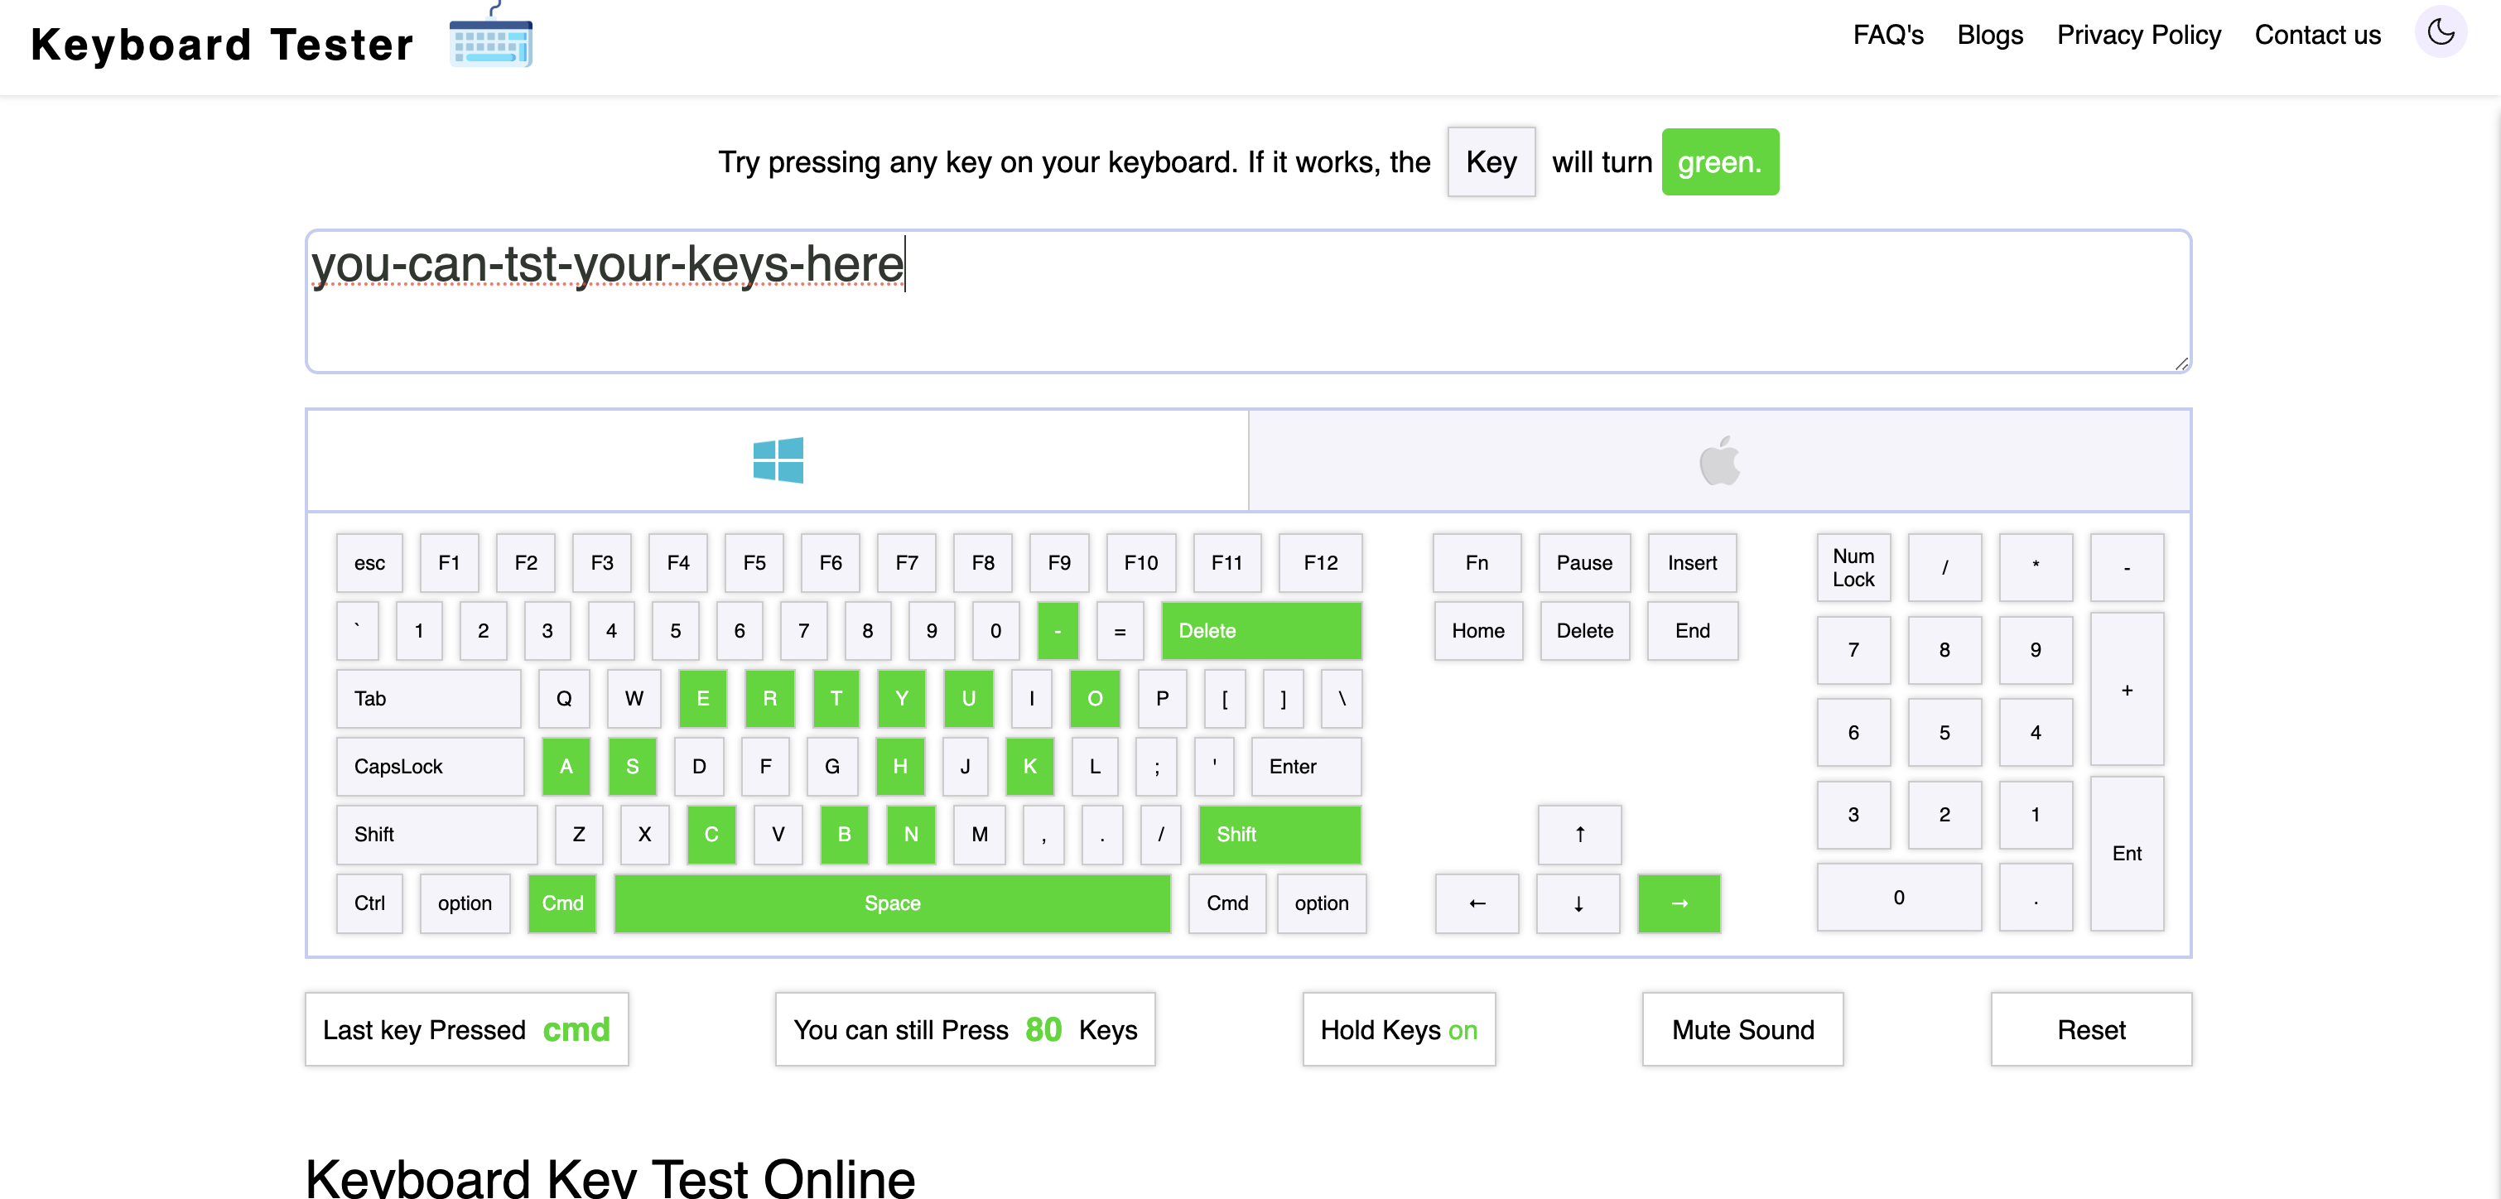Click the green left Cmd key
Image resolution: width=2501 pixels, height=1199 pixels.
point(562,904)
